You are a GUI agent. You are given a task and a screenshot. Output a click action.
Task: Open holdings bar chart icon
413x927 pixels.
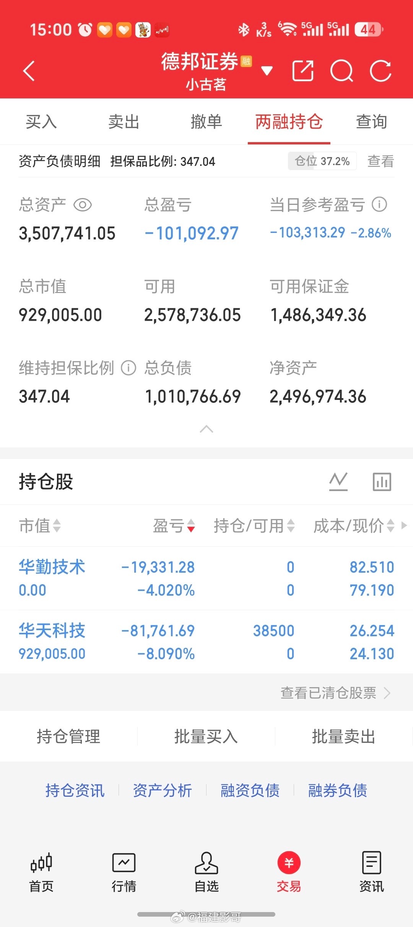pyautogui.click(x=382, y=482)
